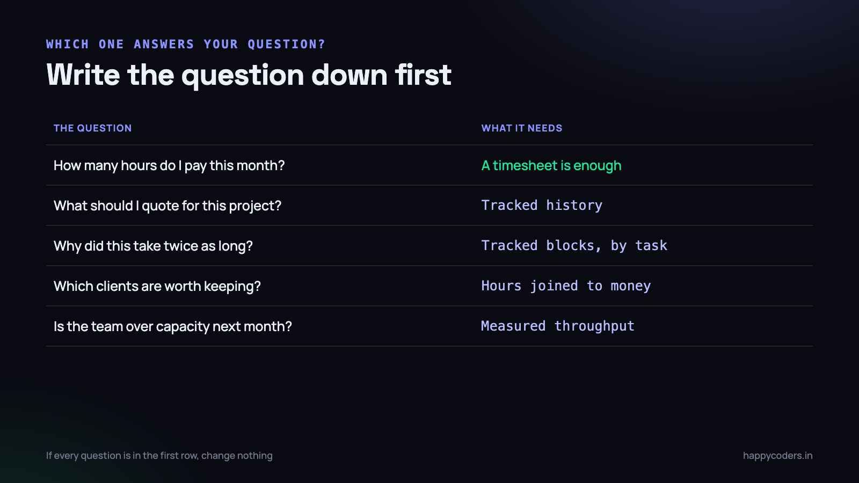The image size is (859, 483).
Task: Click the 'Tracked history' cell
Action: pos(542,206)
